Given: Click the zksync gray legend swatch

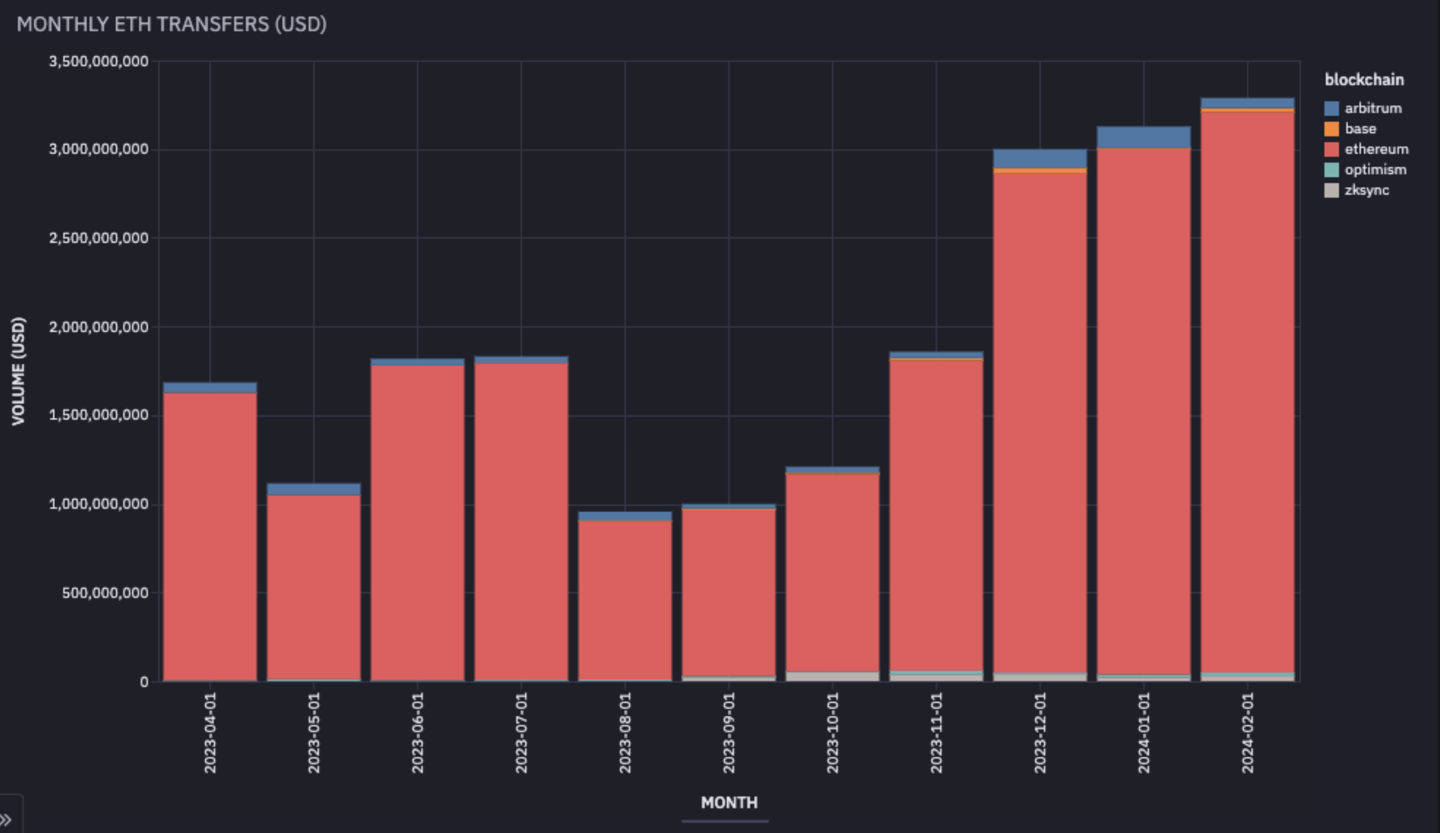Looking at the screenshot, I should [x=1331, y=191].
